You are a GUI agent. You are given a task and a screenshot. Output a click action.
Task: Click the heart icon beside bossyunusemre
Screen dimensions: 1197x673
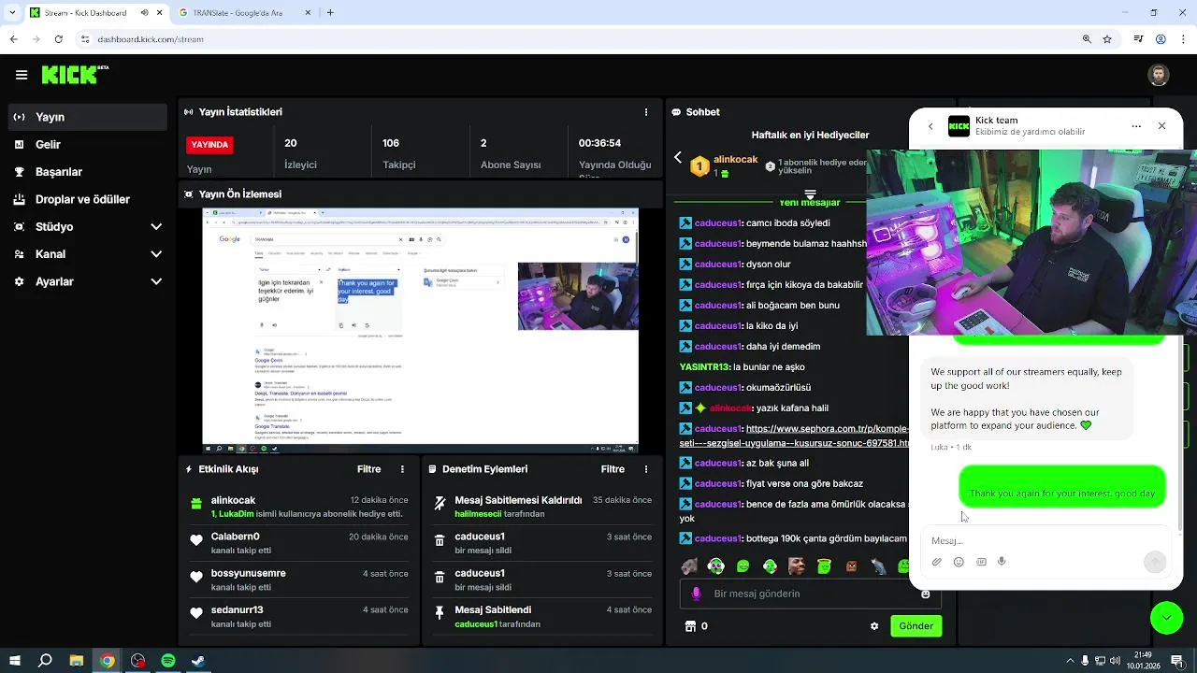click(195, 577)
